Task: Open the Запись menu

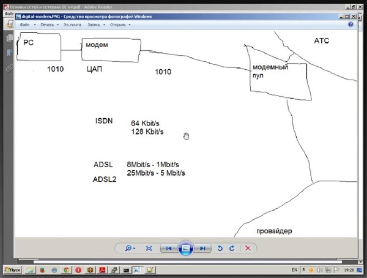Action: click(x=96, y=25)
